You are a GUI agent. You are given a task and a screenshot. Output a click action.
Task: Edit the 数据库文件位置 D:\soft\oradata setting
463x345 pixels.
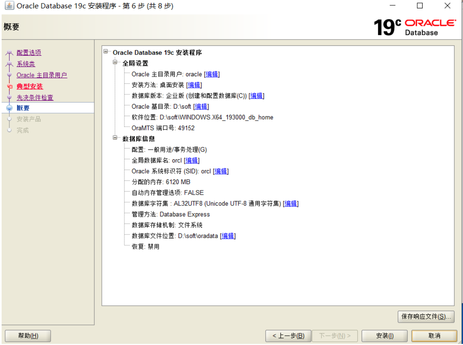point(228,236)
